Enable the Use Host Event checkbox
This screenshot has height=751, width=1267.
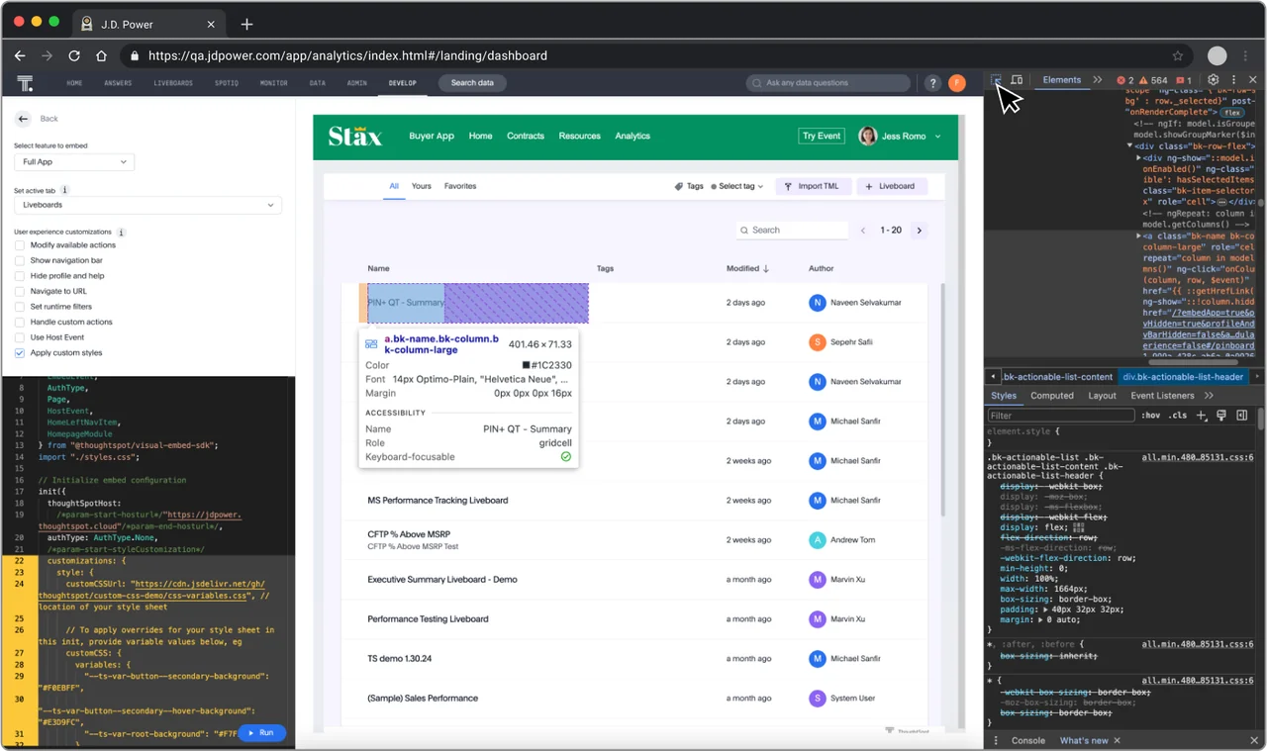[20, 337]
